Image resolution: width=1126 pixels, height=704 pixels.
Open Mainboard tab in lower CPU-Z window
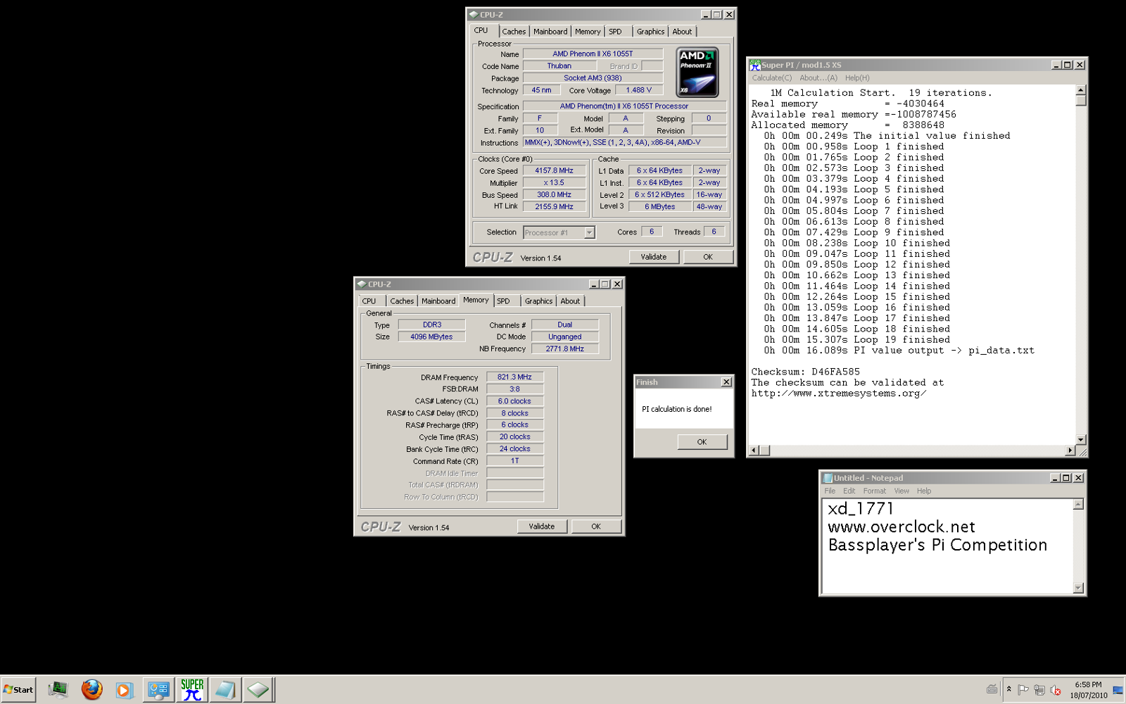pos(438,301)
